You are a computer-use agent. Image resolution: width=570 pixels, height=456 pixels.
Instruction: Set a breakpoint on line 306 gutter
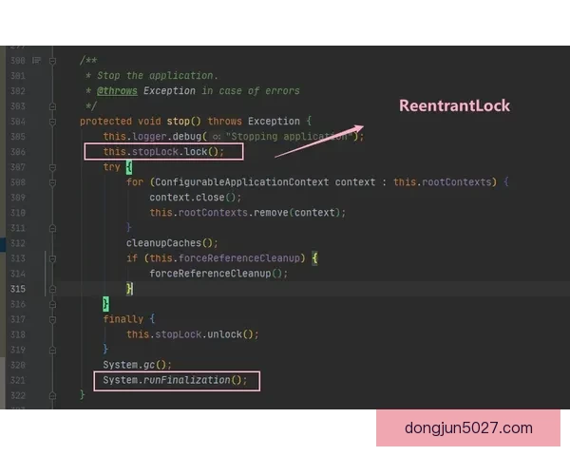point(43,152)
